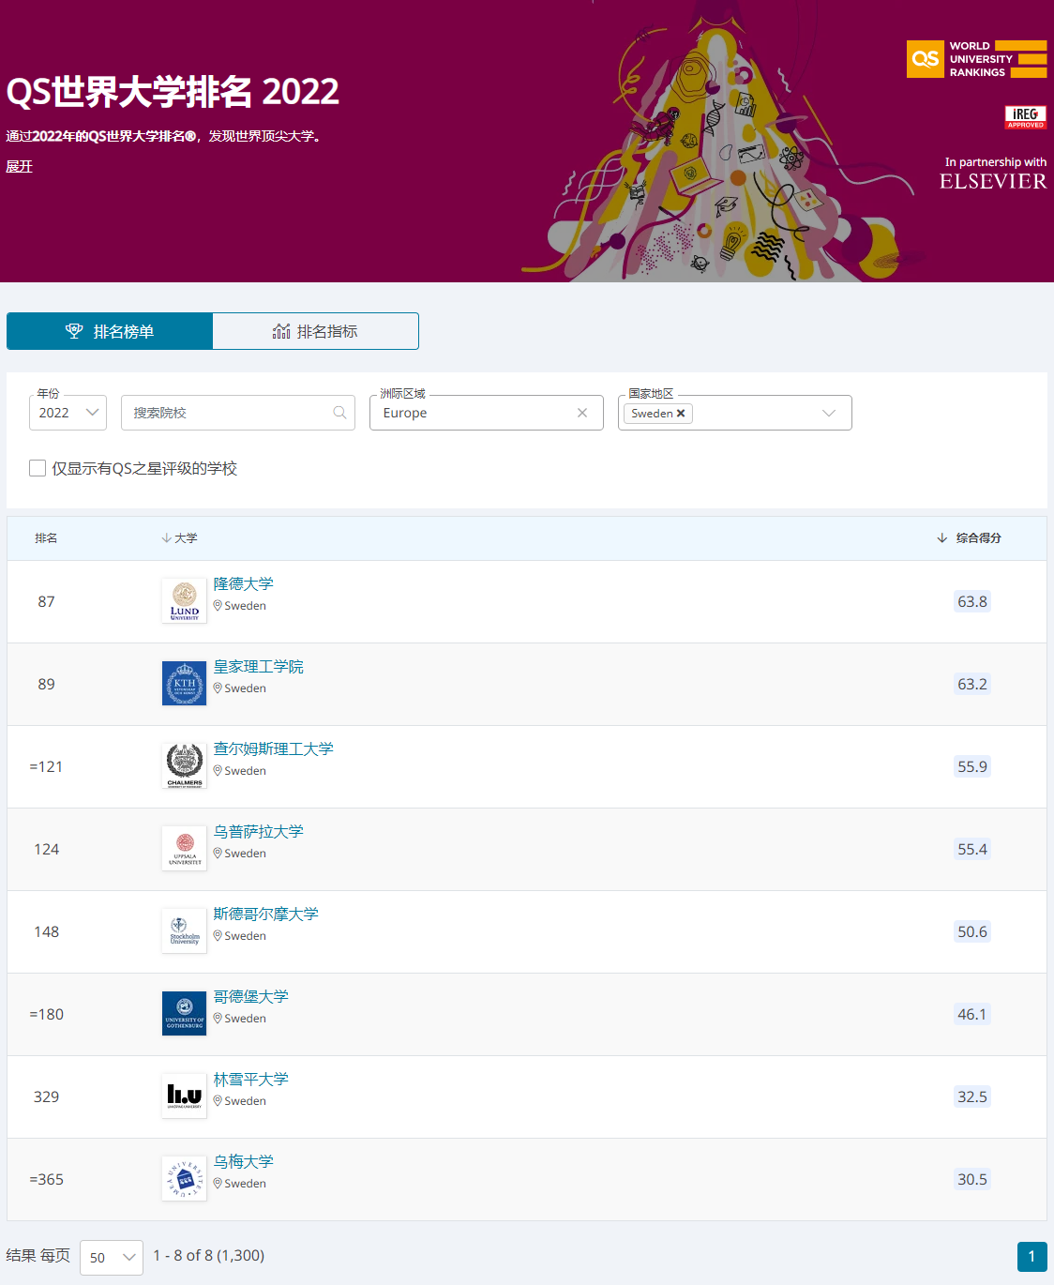Click location pin under 皇家理工学院
Viewport: 1054px width, 1285px height.
(218, 688)
